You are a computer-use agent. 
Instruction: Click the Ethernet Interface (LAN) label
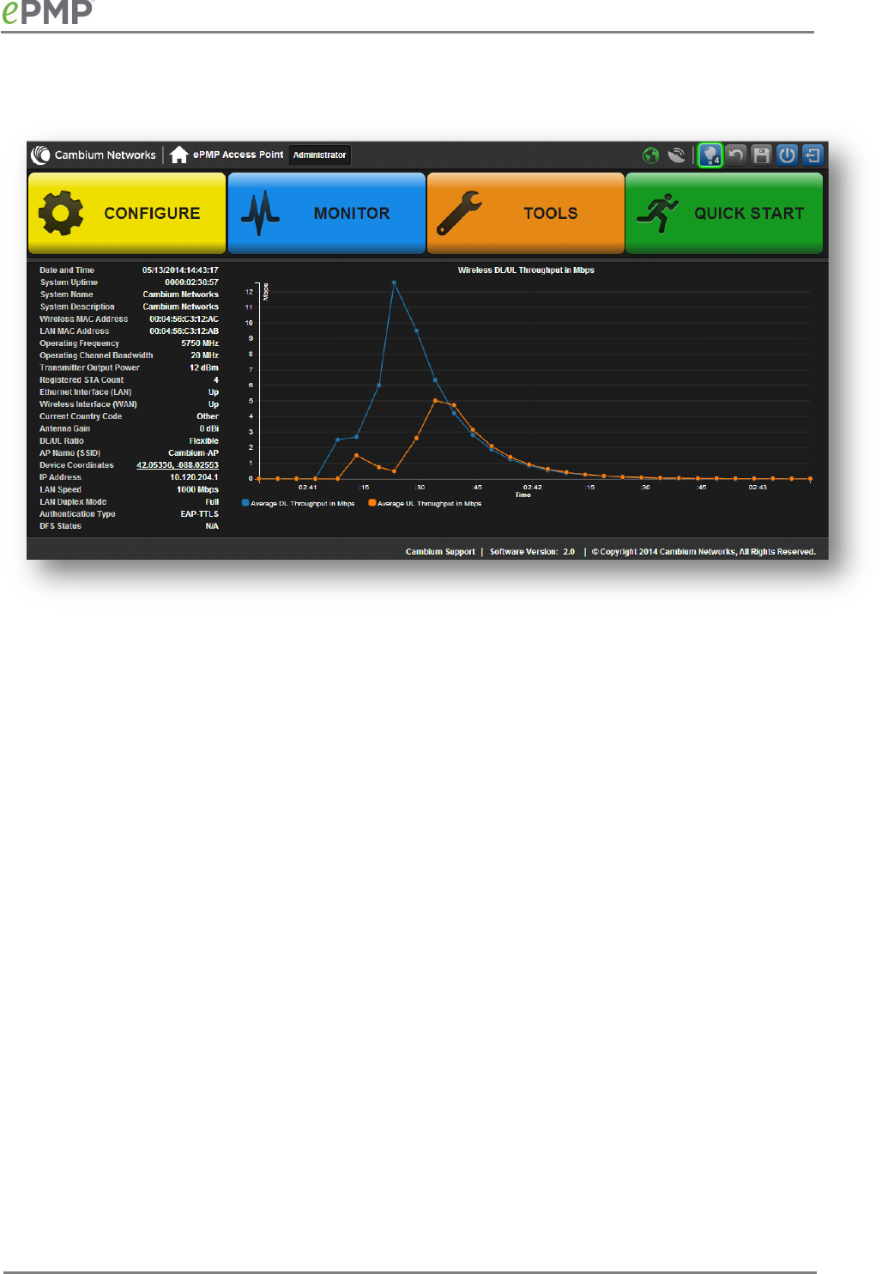[86, 392]
